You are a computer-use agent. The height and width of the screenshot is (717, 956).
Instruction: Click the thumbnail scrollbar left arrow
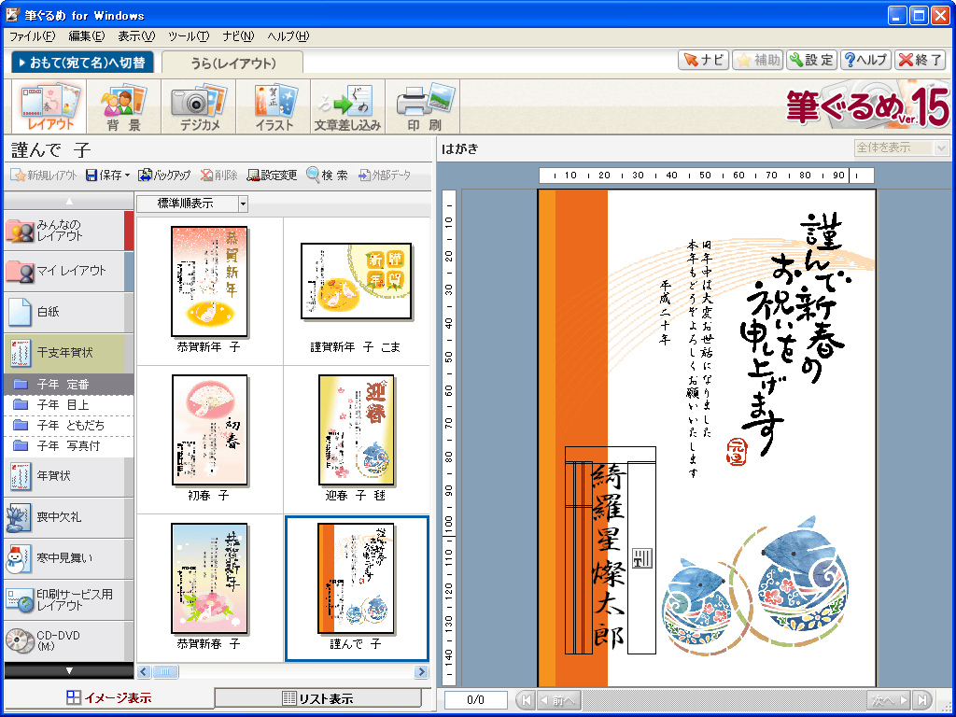click(x=144, y=672)
